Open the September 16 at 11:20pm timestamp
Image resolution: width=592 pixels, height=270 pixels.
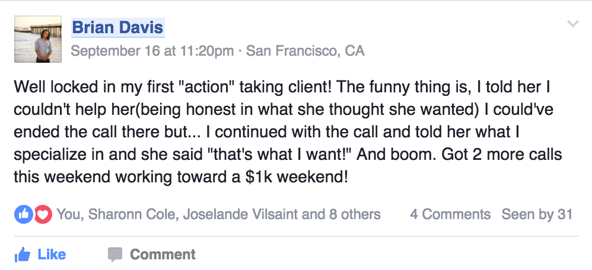tap(152, 51)
